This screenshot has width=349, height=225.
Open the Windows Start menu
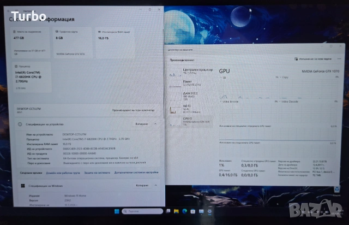click(117, 211)
